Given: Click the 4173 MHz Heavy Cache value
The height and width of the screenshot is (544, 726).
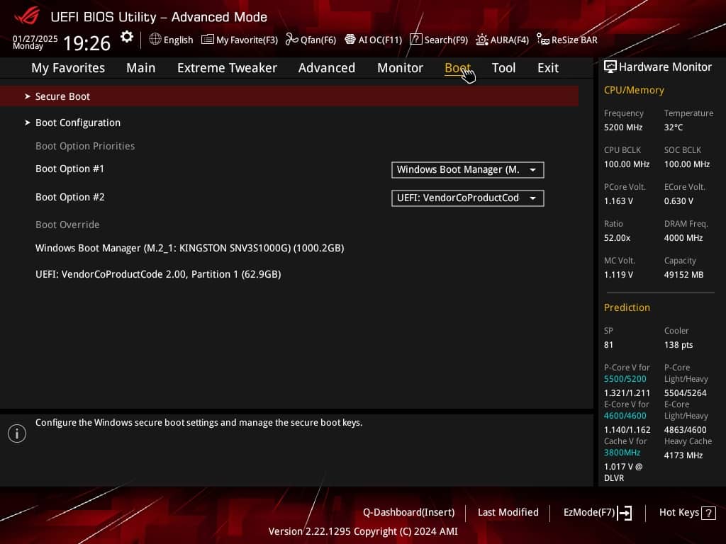Looking at the screenshot, I should [683, 455].
